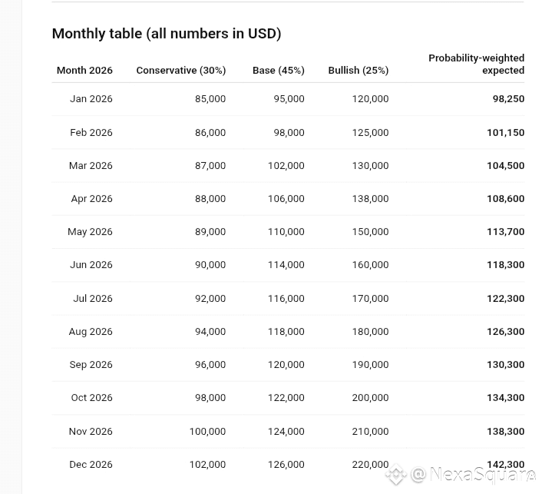Screen dimensions: 542x494
Task: Click the Base (45%) column header
Action: point(279,70)
